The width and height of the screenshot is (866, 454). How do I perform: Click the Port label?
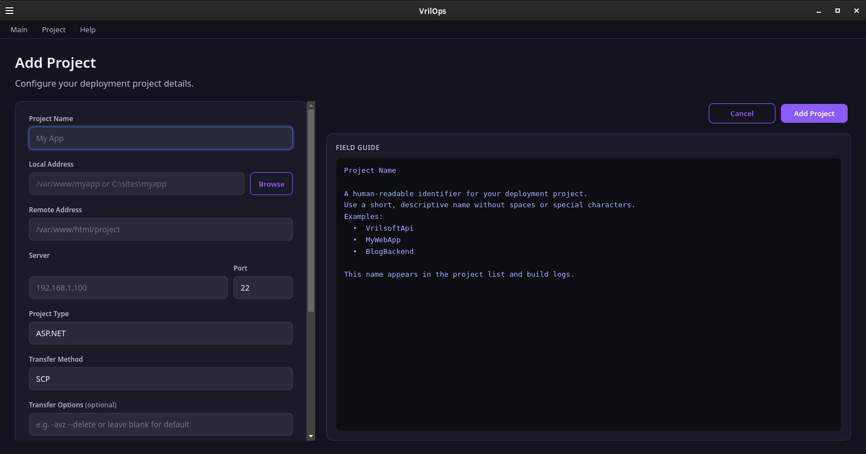(x=240, y=268)
